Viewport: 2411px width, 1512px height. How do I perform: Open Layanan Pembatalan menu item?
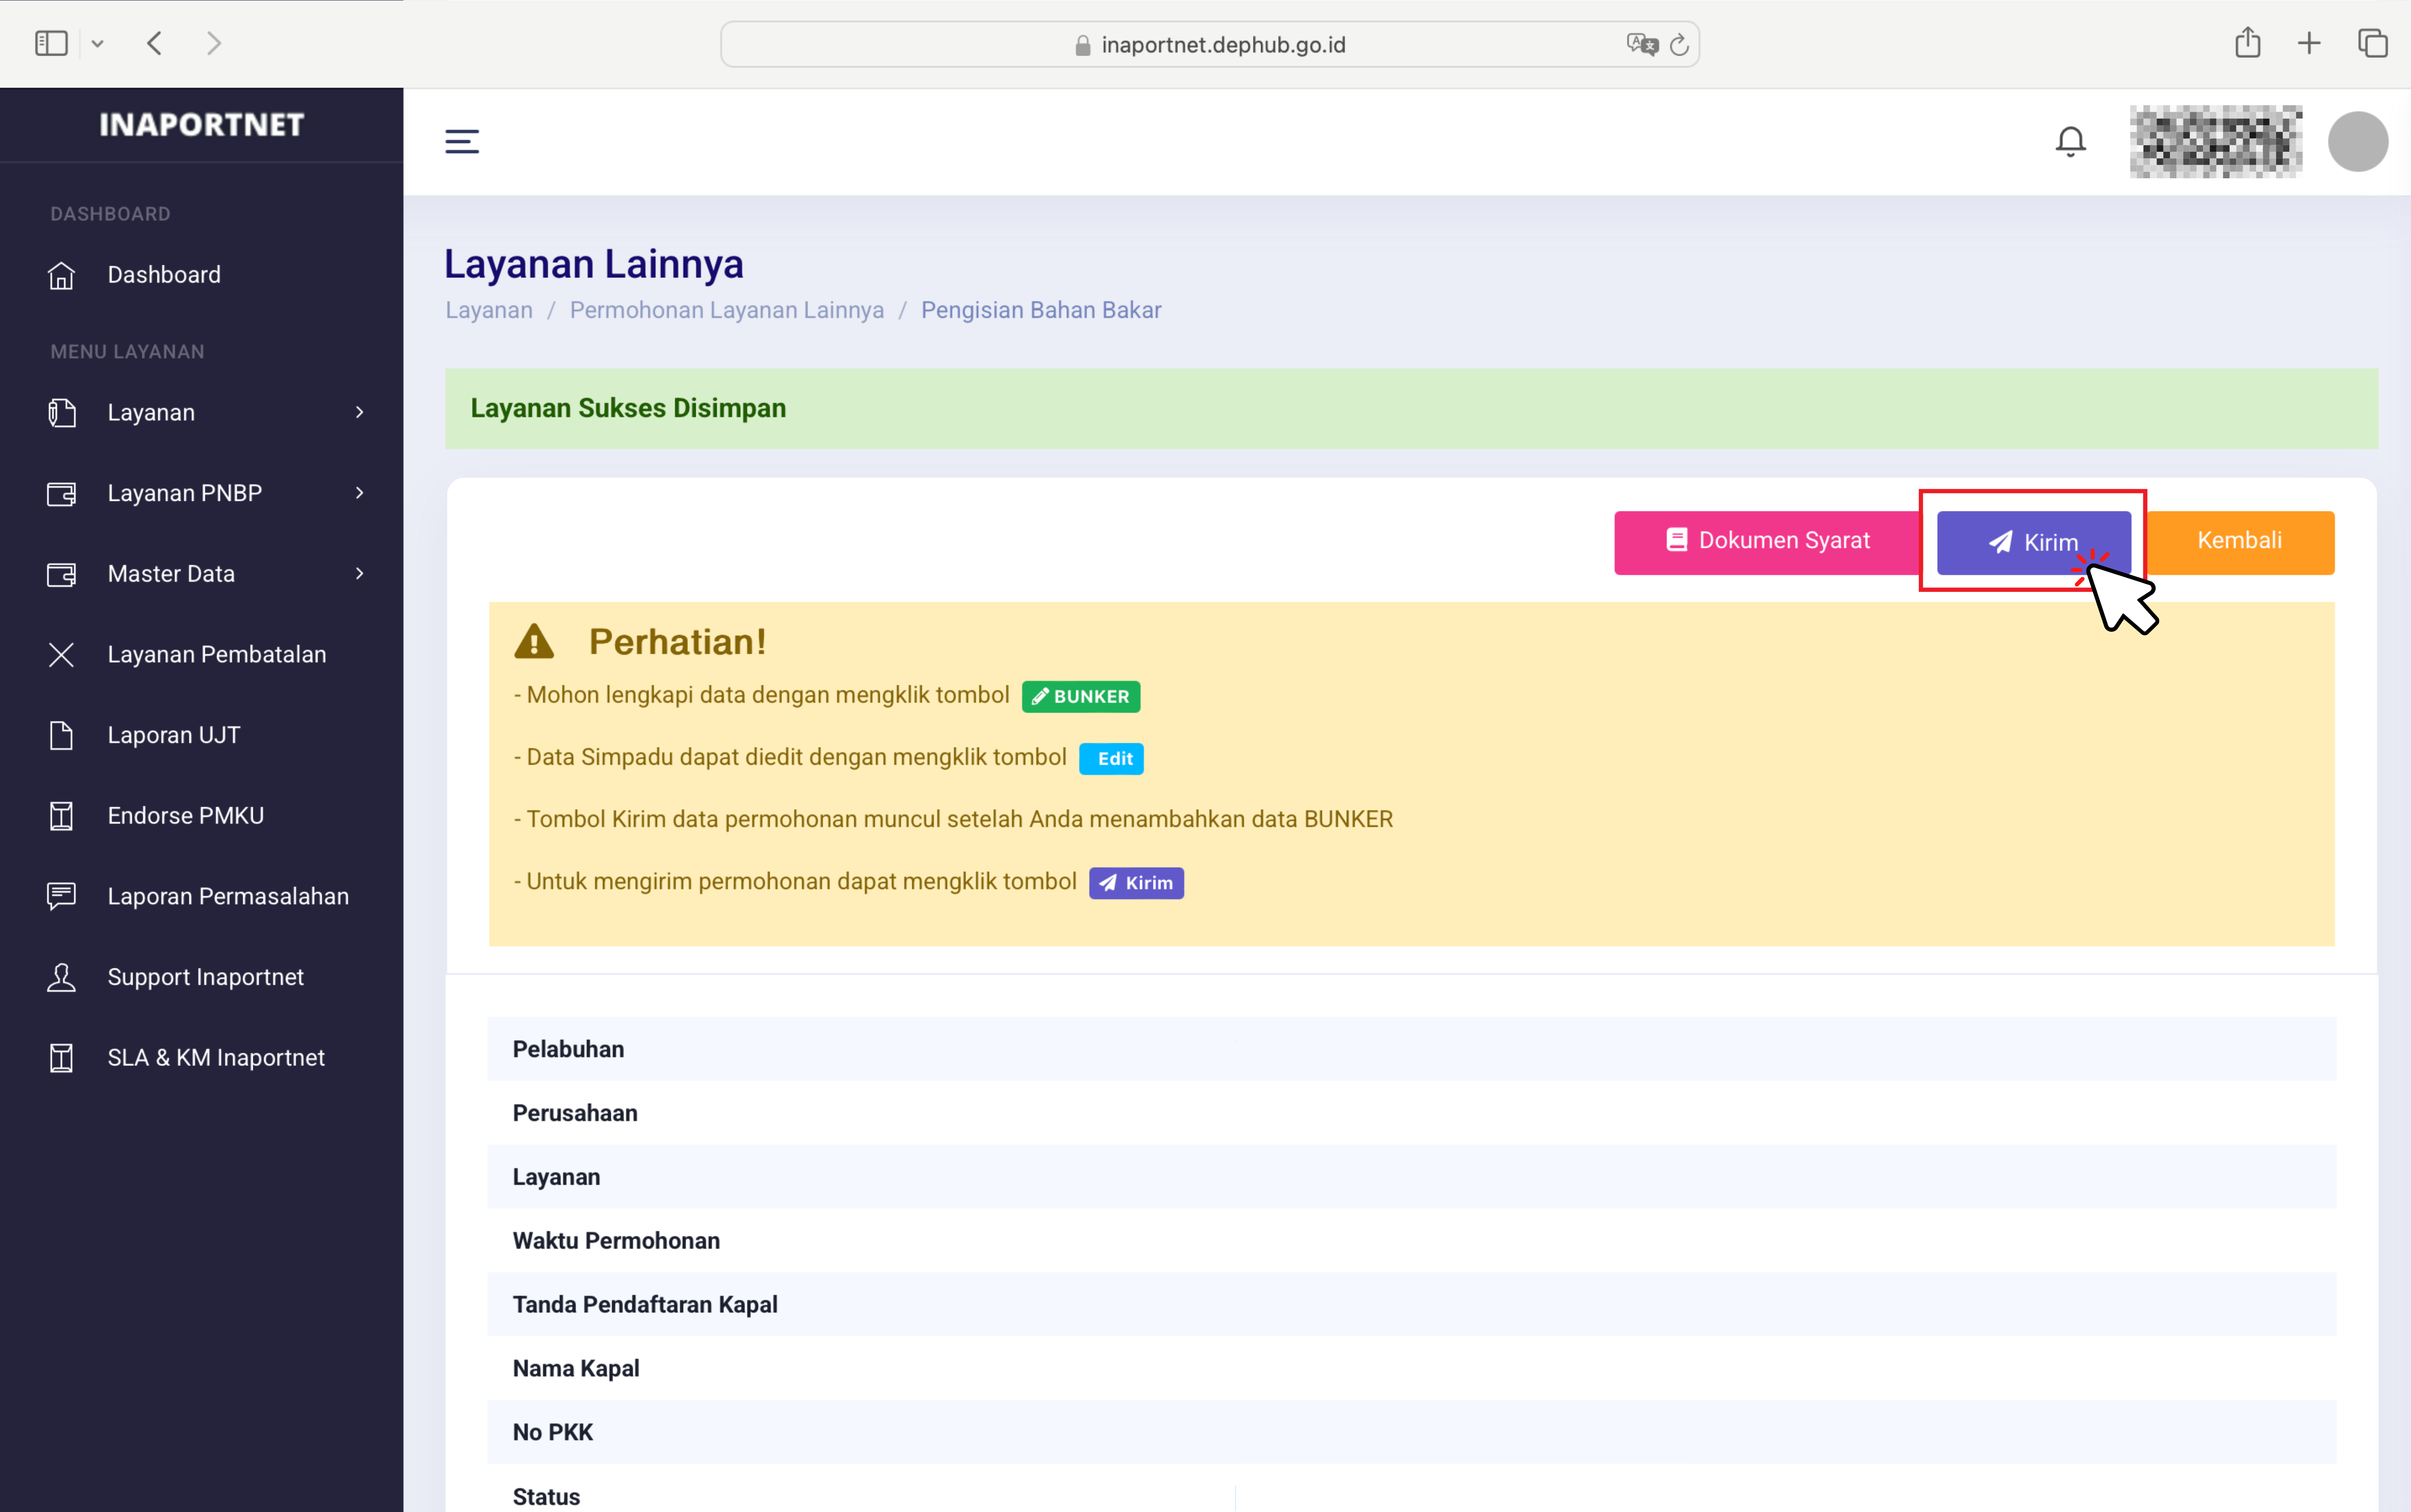(216, 654)
